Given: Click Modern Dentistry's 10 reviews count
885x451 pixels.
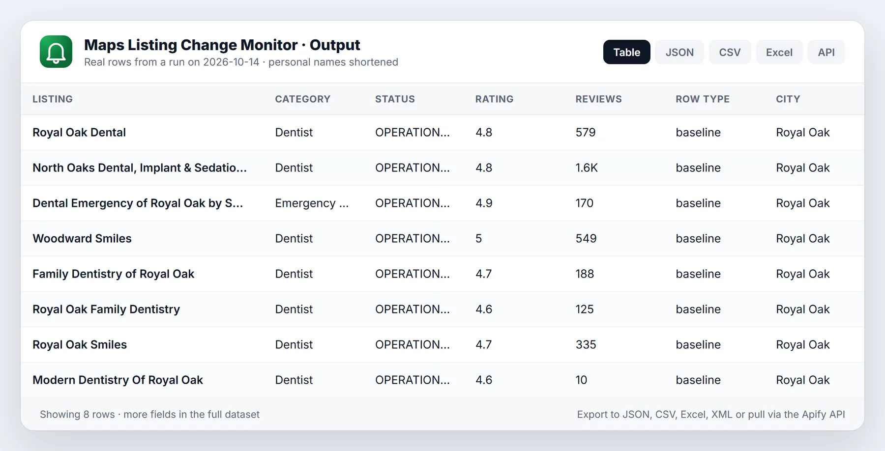Looking at the screenshot, I should point(581,380).
